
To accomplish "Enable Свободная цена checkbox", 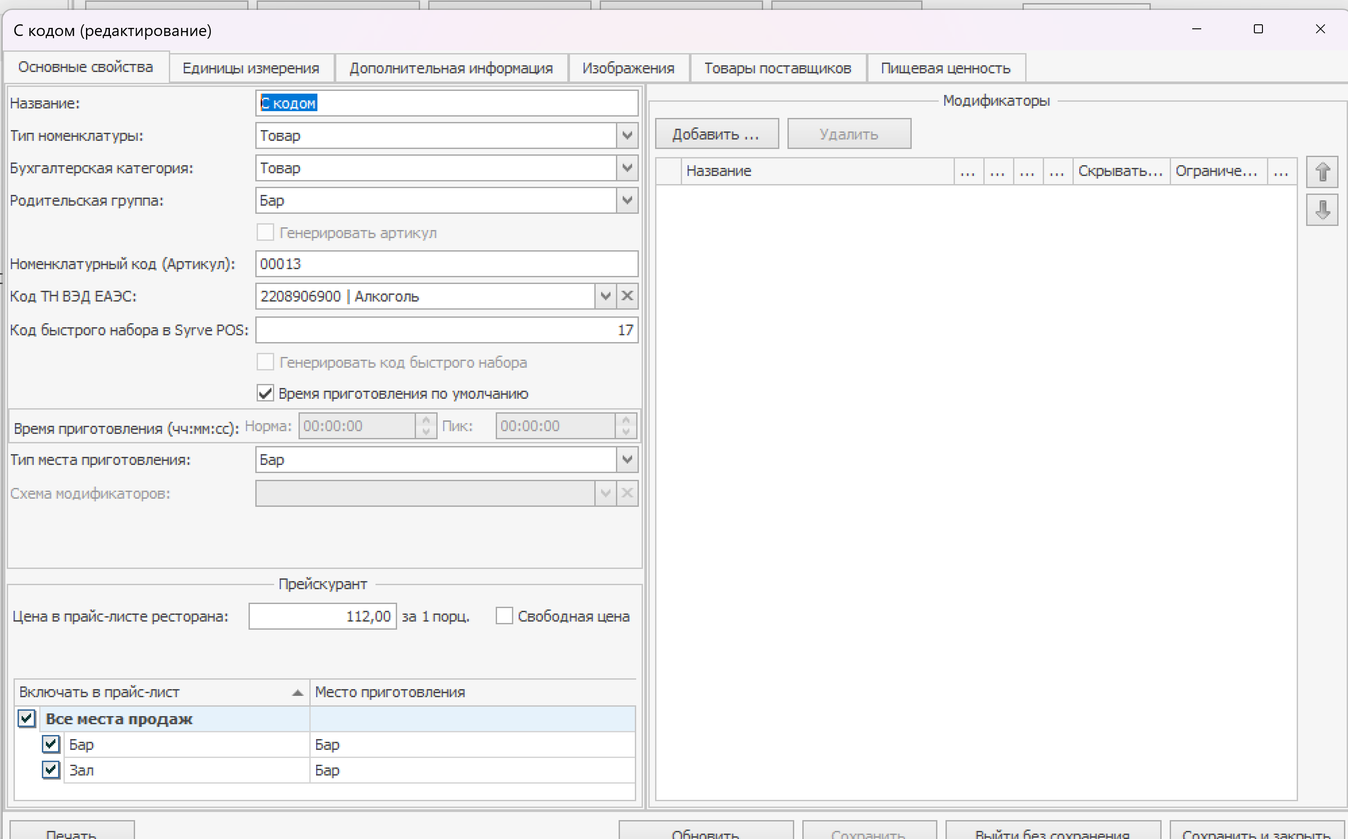I will (x=504, y=616).
